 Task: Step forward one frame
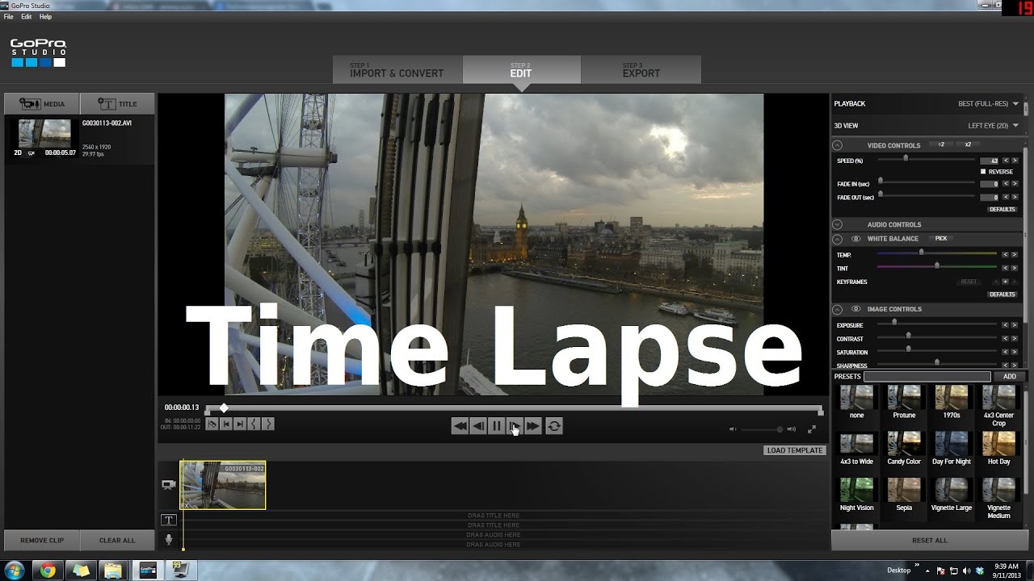515,426
